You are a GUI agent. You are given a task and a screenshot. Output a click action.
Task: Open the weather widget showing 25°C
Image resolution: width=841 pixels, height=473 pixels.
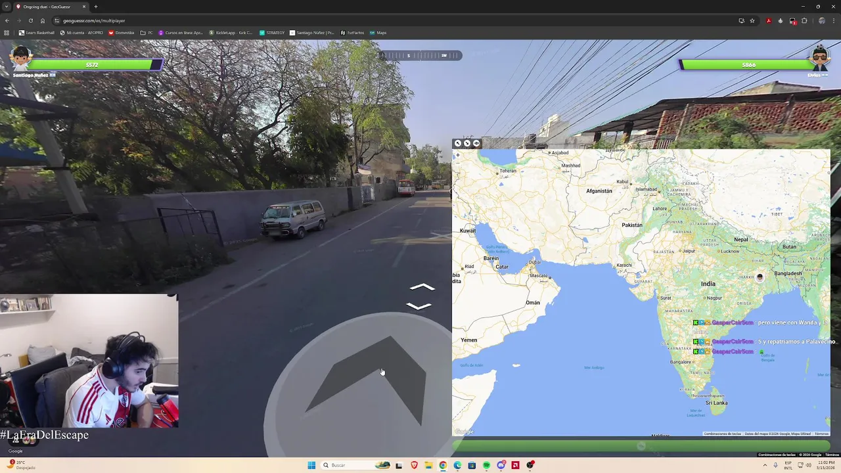pos(21,465)
